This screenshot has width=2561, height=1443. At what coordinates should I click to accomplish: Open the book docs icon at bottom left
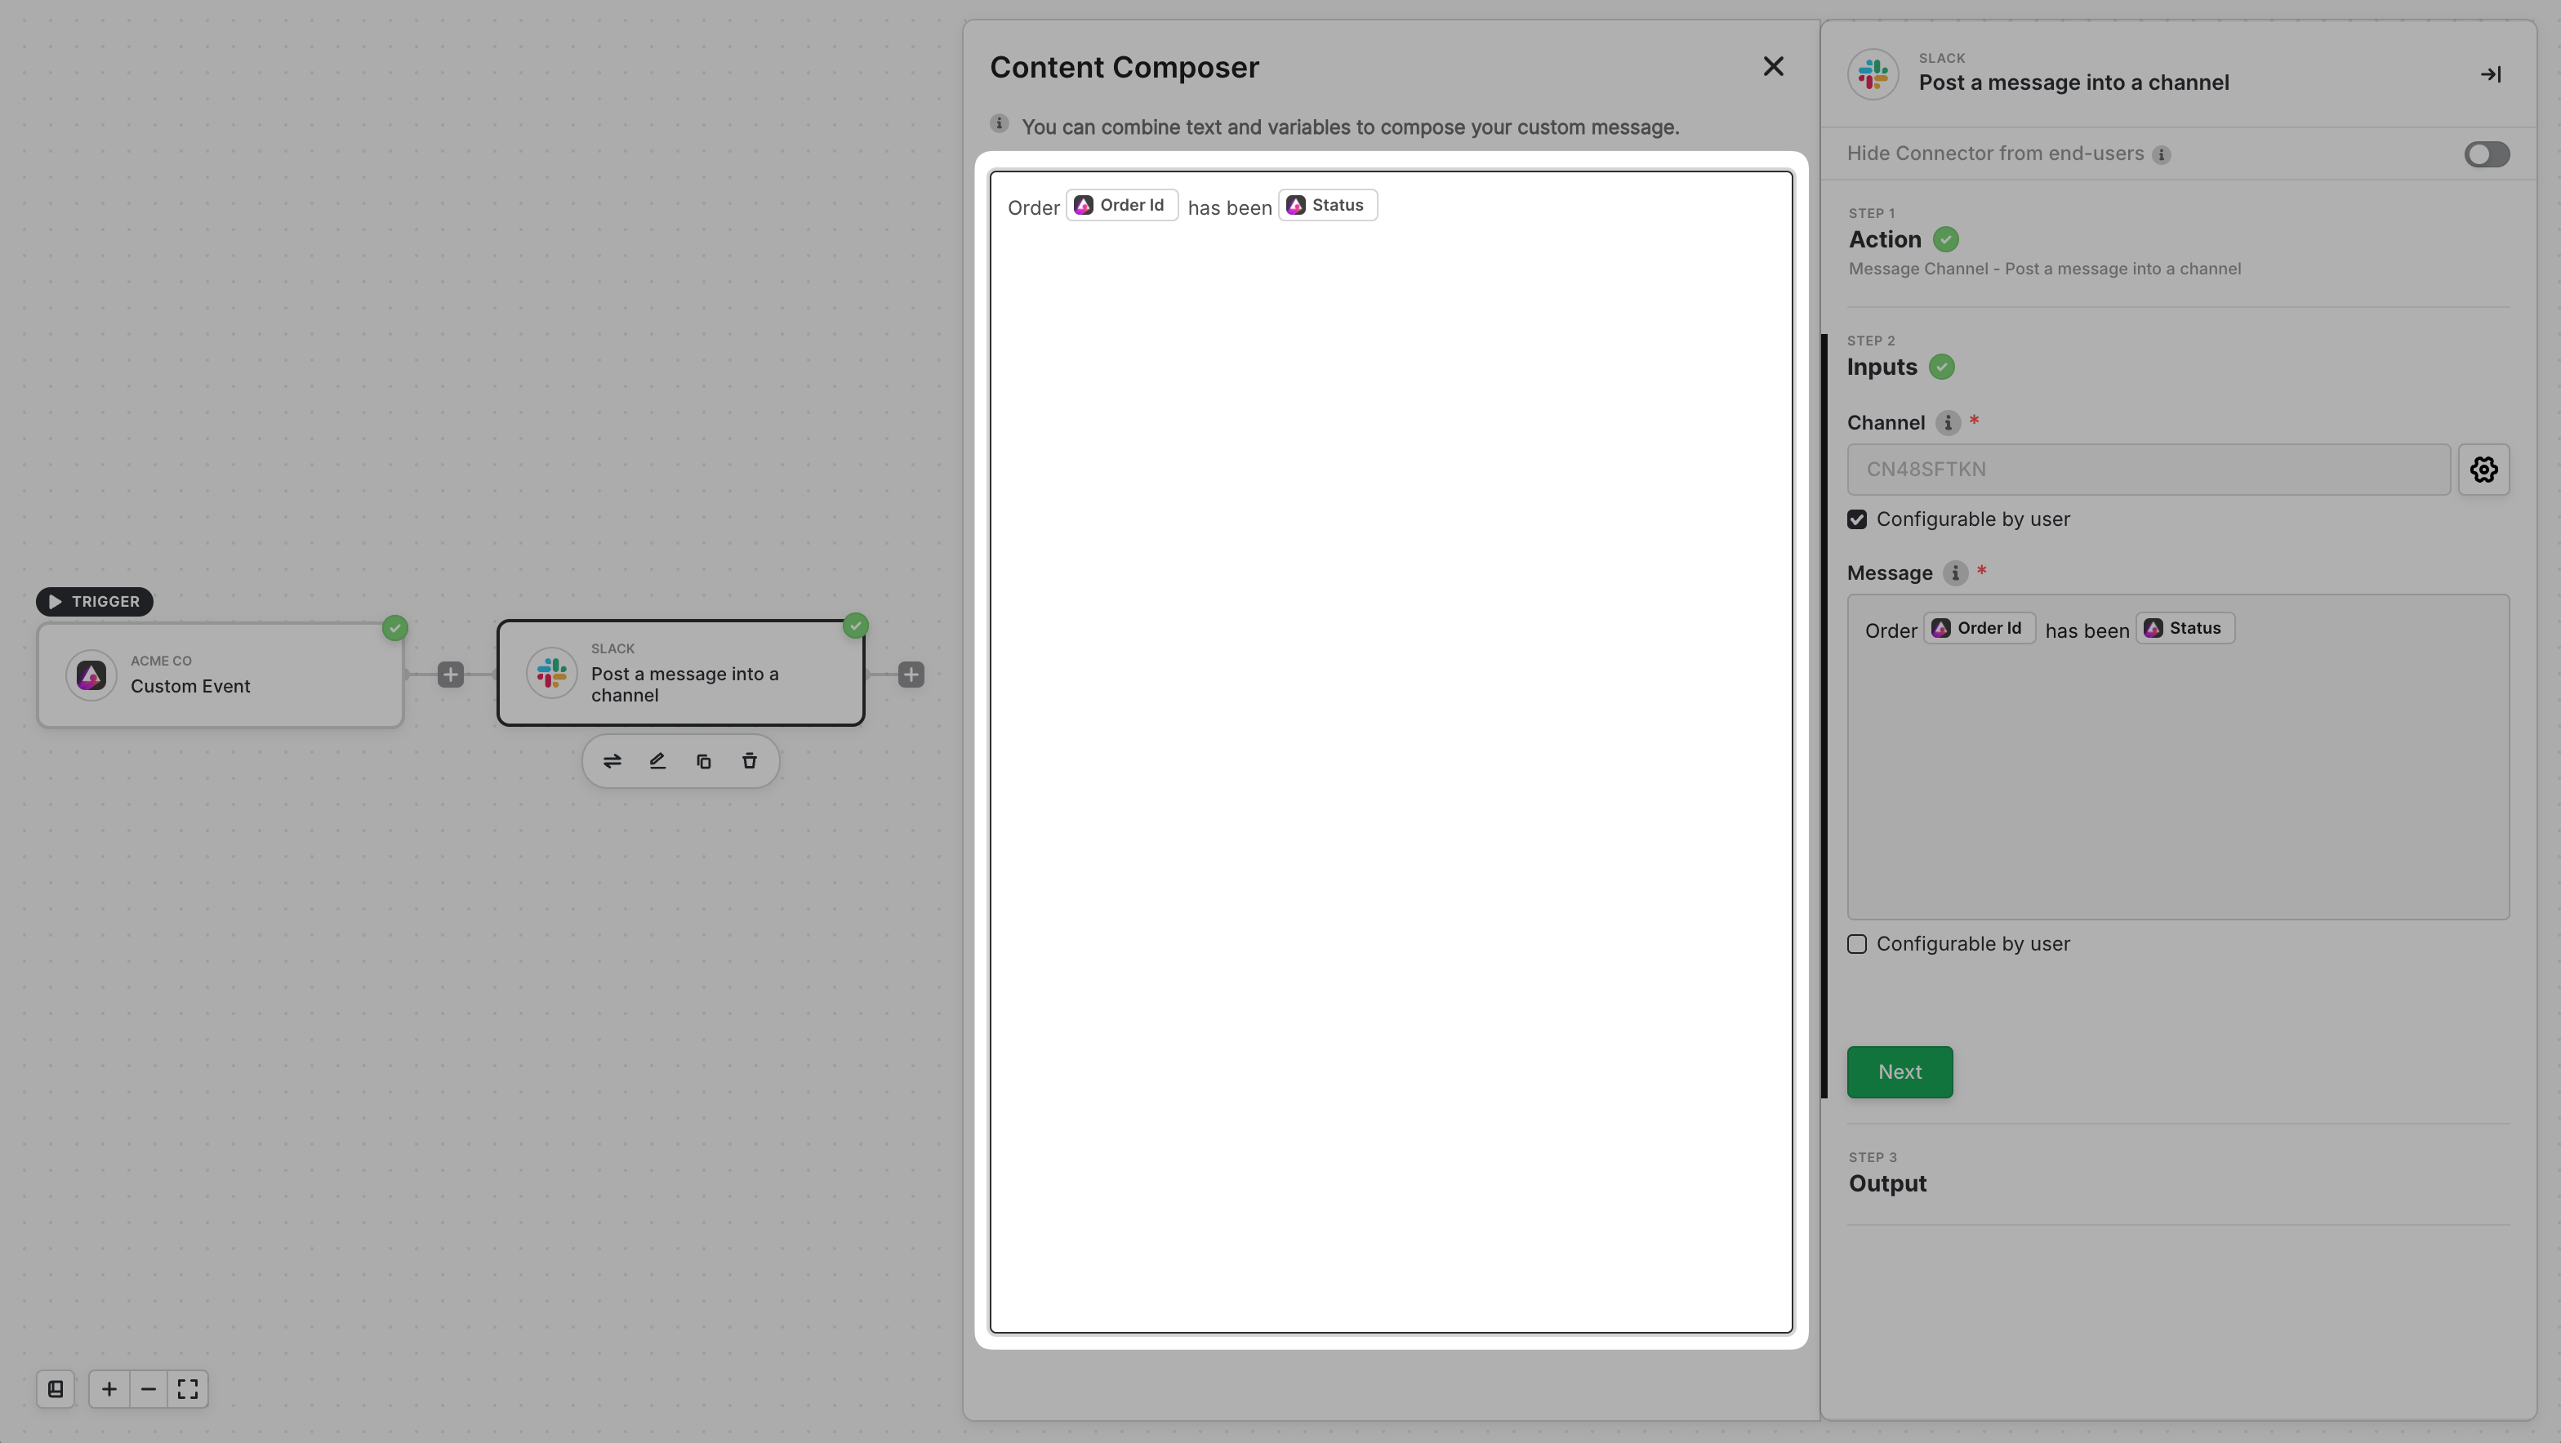(x=56, y=1388)
